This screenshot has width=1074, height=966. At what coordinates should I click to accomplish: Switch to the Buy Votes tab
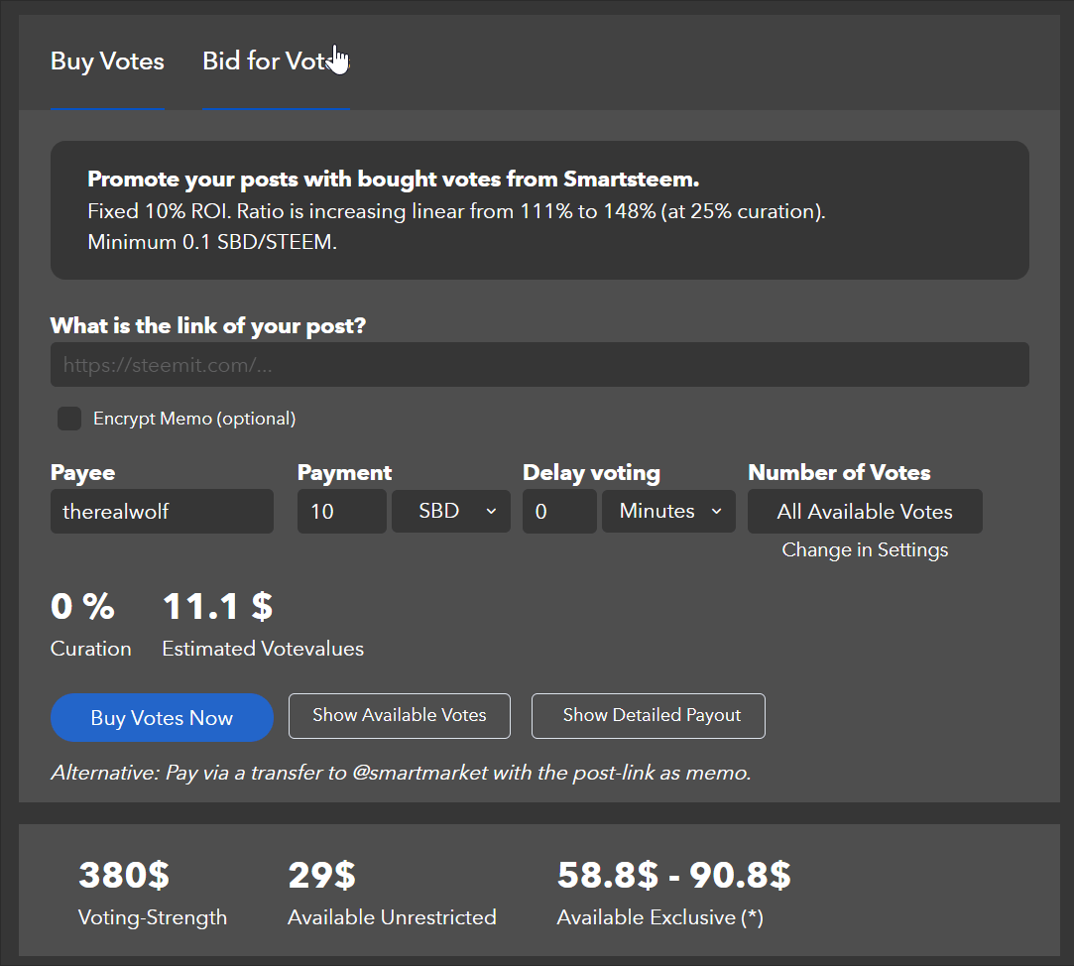pos(107,61)
